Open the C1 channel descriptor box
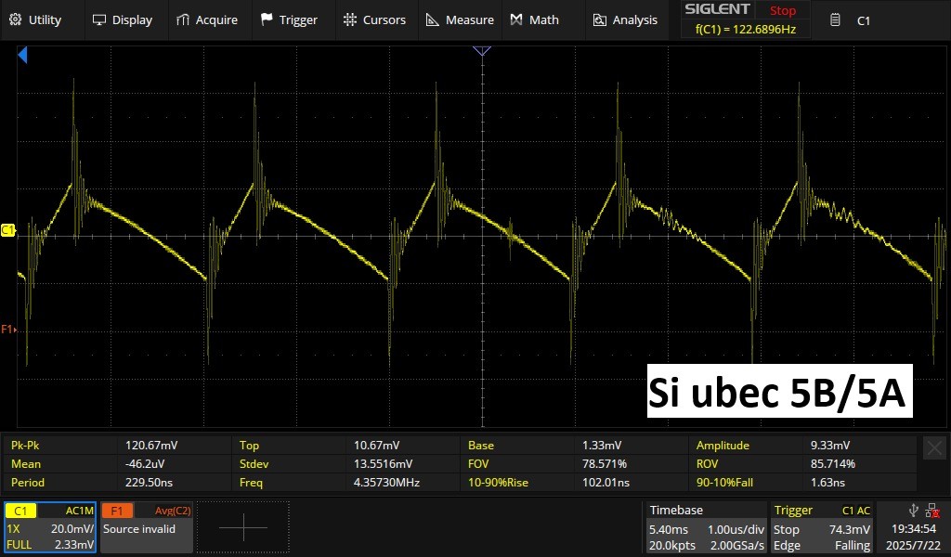 50,527
